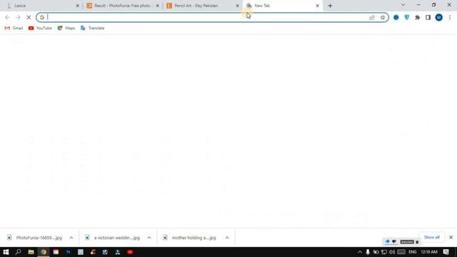Open downloaded PhotoFunia-16859 jpg file

click(x=35, y=238)
